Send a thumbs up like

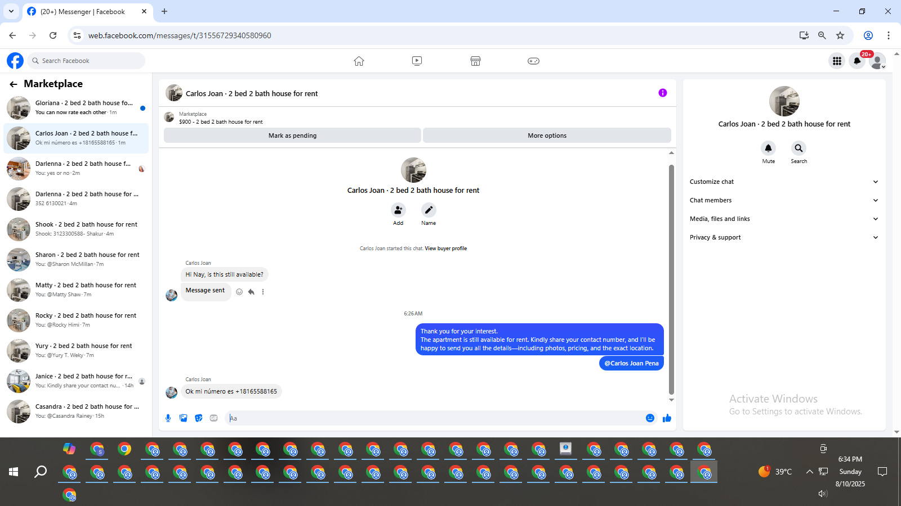click(x=667, y=418)
